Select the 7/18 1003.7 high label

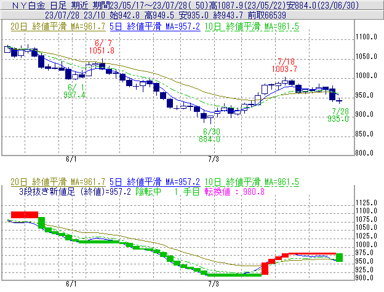(284, 65)
